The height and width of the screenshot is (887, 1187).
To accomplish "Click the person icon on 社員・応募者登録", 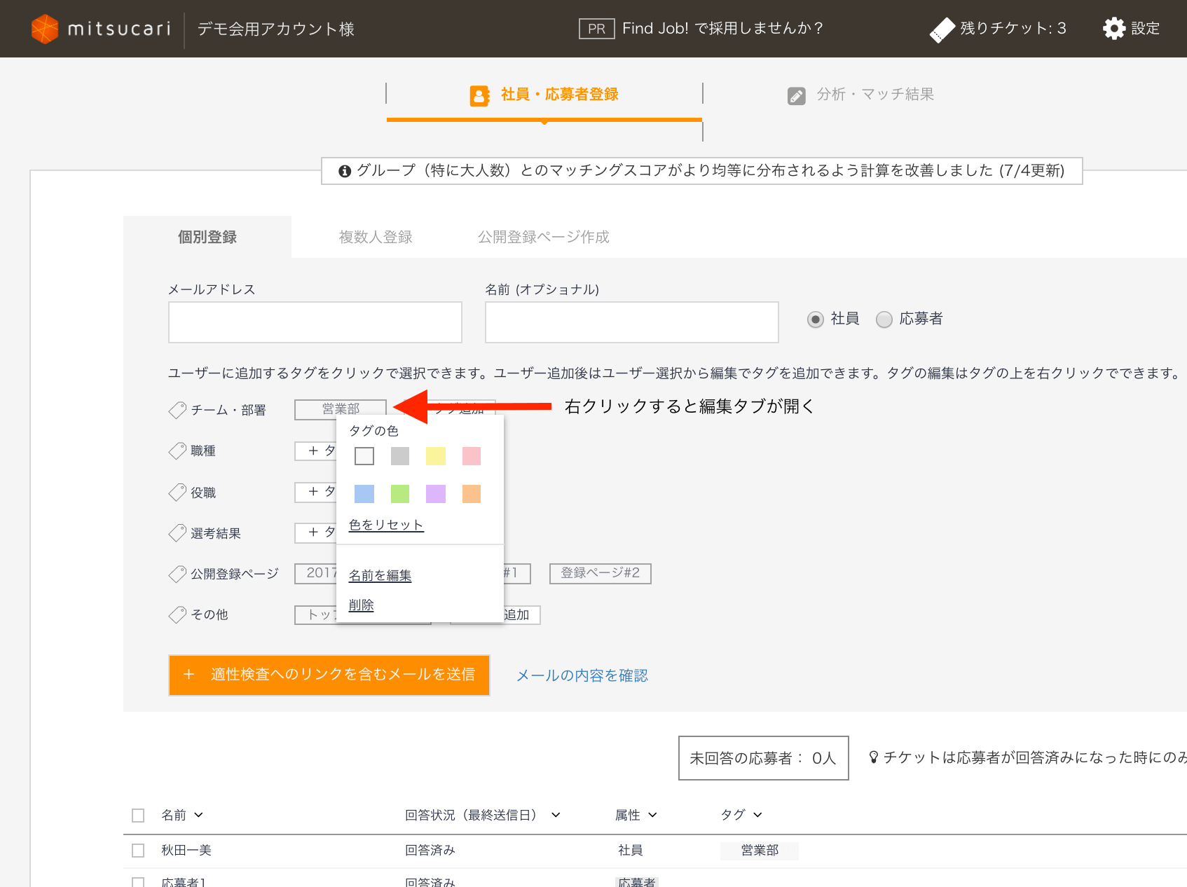I will pyautogui.click(x=479, y=95).
